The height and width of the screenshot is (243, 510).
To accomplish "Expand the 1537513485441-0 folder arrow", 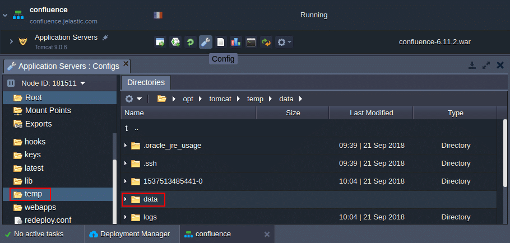I will pos(126,181).
